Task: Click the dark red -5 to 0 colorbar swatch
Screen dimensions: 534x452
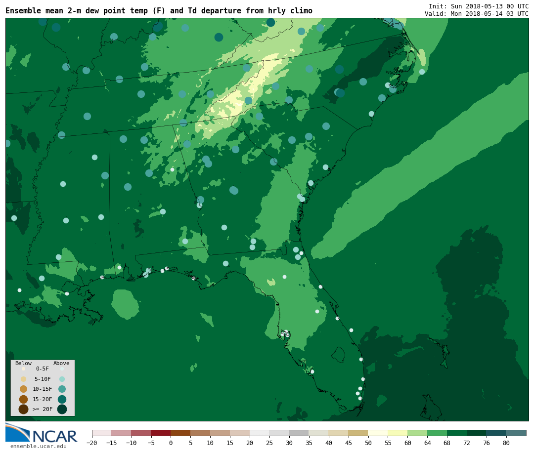Action: coord(161,433)
